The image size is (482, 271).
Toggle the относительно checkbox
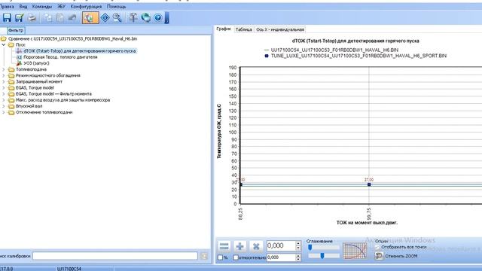point(236,257)
